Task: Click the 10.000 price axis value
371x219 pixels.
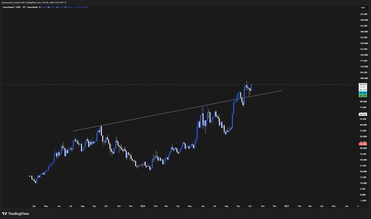Action: coord(363,183)
